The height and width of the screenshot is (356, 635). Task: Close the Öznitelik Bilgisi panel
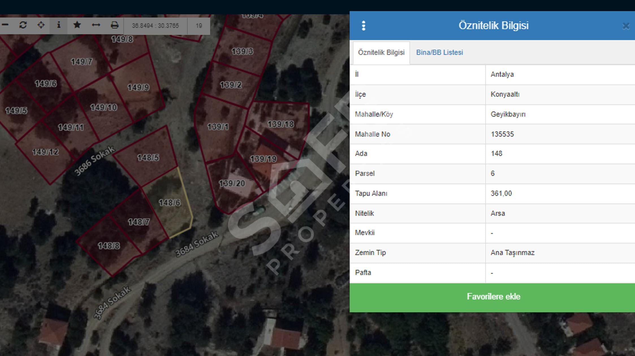626,26
